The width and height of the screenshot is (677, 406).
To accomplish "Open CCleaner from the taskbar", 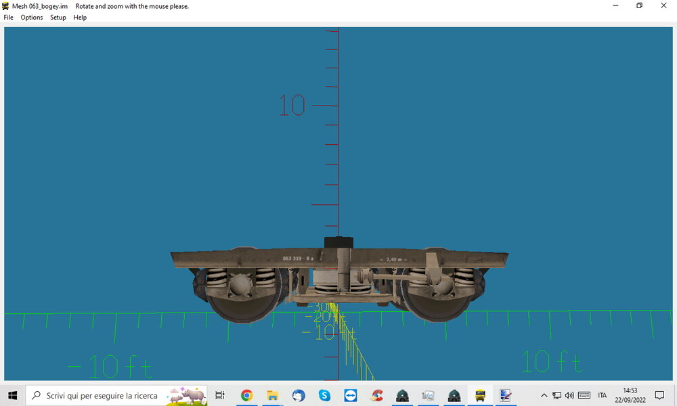I will coord(376,395).
